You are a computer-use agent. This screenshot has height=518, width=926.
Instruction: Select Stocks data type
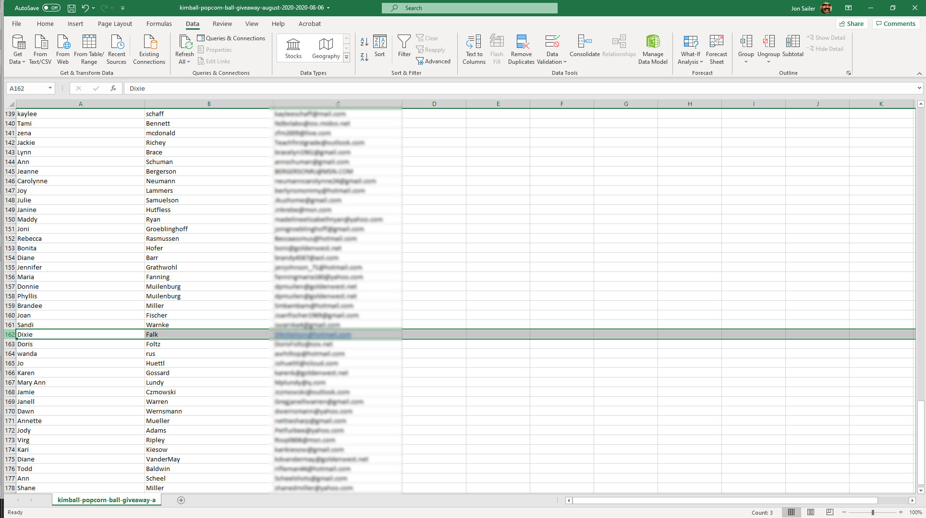click(293, 48)
